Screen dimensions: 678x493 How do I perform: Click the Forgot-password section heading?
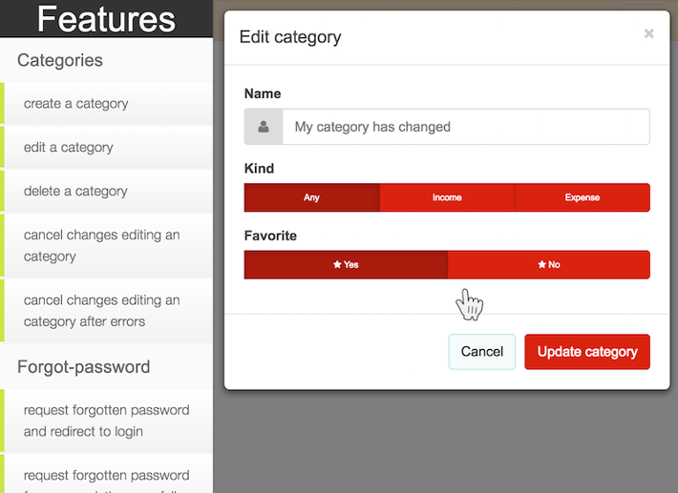pos(83,367)
